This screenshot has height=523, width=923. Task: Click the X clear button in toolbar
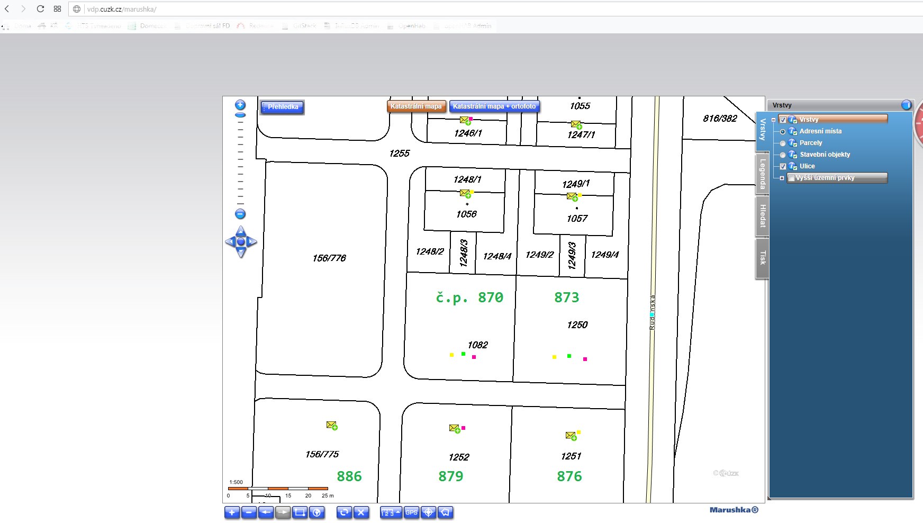(x=361, y=512)
